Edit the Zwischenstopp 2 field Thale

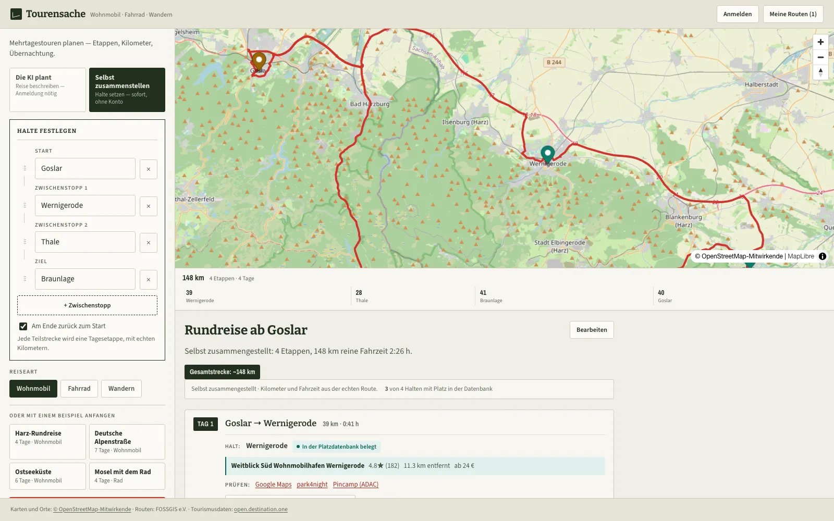(x=85, y=242)
